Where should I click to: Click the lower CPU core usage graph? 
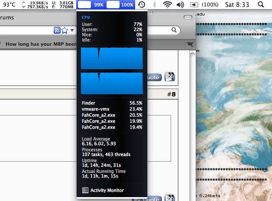pos(112,83)
